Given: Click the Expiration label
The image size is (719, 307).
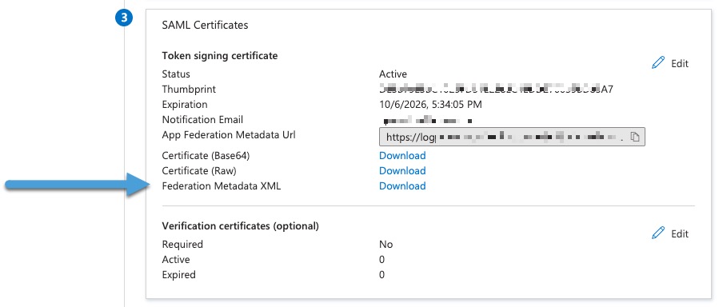Looking at the screenshot, I should pos(184,105).
